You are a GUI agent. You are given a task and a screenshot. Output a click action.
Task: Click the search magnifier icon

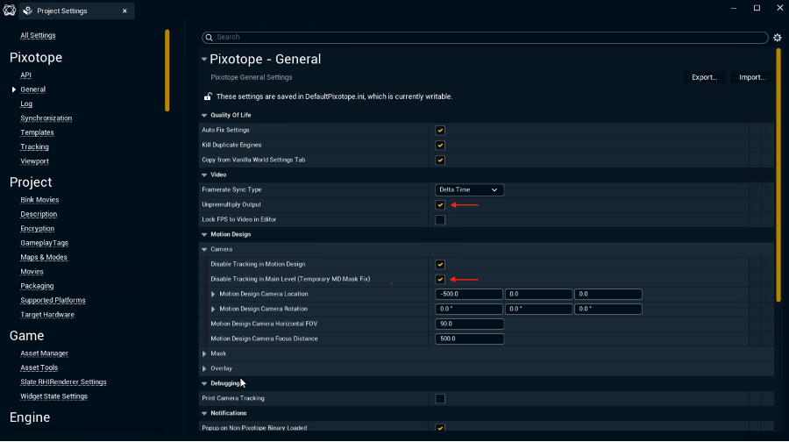[209, 38]
